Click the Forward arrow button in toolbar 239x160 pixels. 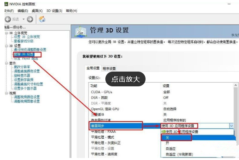30,19
